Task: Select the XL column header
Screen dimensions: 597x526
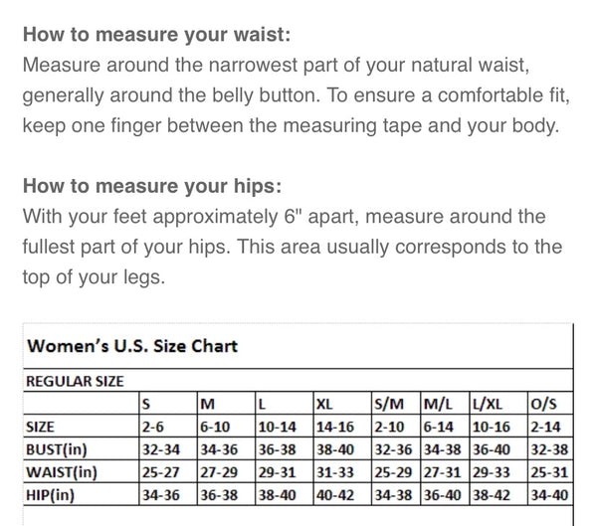Action: (x=342, y=403)
